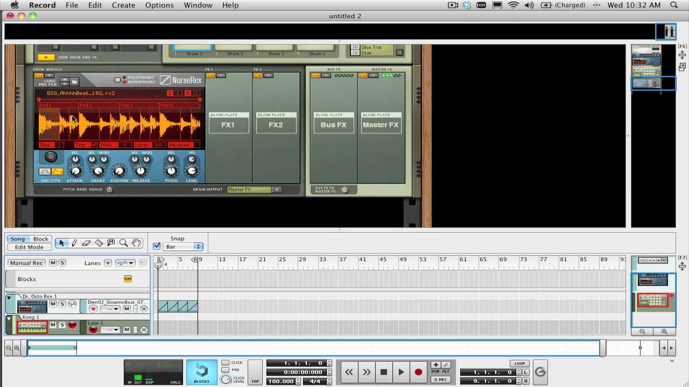Viewport: 689px width, 387px height.
Task: Collapse the Dr. Octo Rex 1 track
Action: (x=9, y=297)
